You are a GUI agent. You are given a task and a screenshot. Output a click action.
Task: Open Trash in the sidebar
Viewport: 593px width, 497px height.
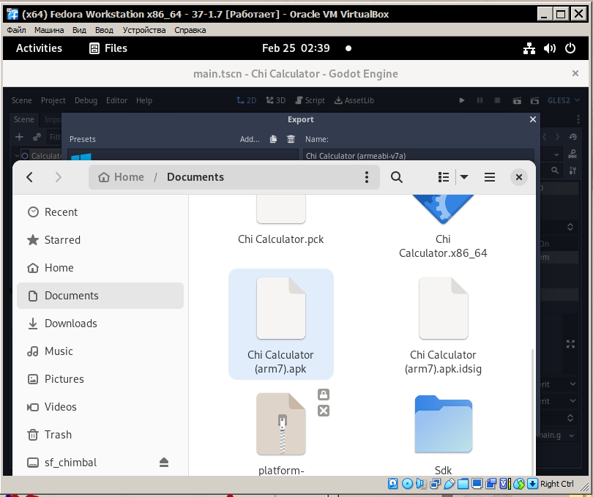(x=100, y=435)
